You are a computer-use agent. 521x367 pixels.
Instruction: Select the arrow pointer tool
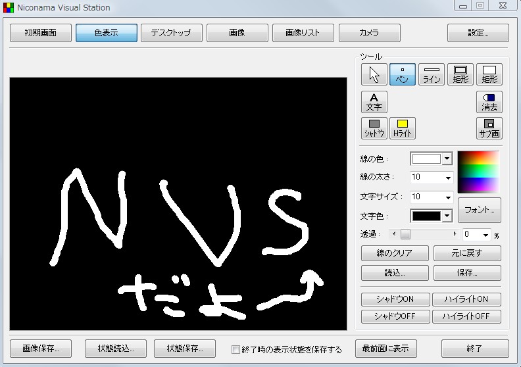pyautogui.click(x=374, y=74)
